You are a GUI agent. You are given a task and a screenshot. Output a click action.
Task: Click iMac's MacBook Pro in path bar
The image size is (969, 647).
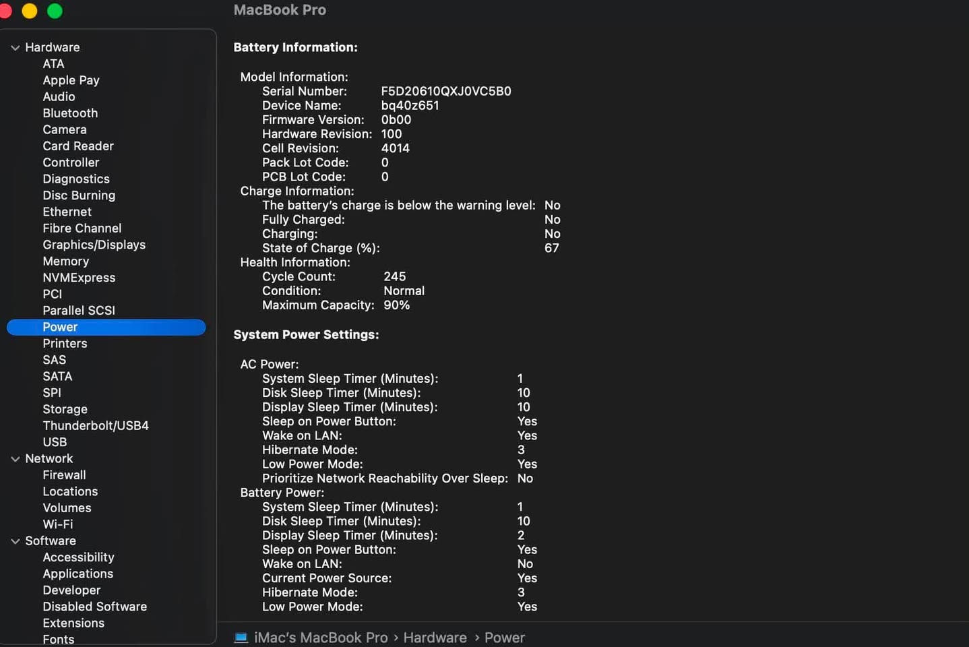point(321,638)
